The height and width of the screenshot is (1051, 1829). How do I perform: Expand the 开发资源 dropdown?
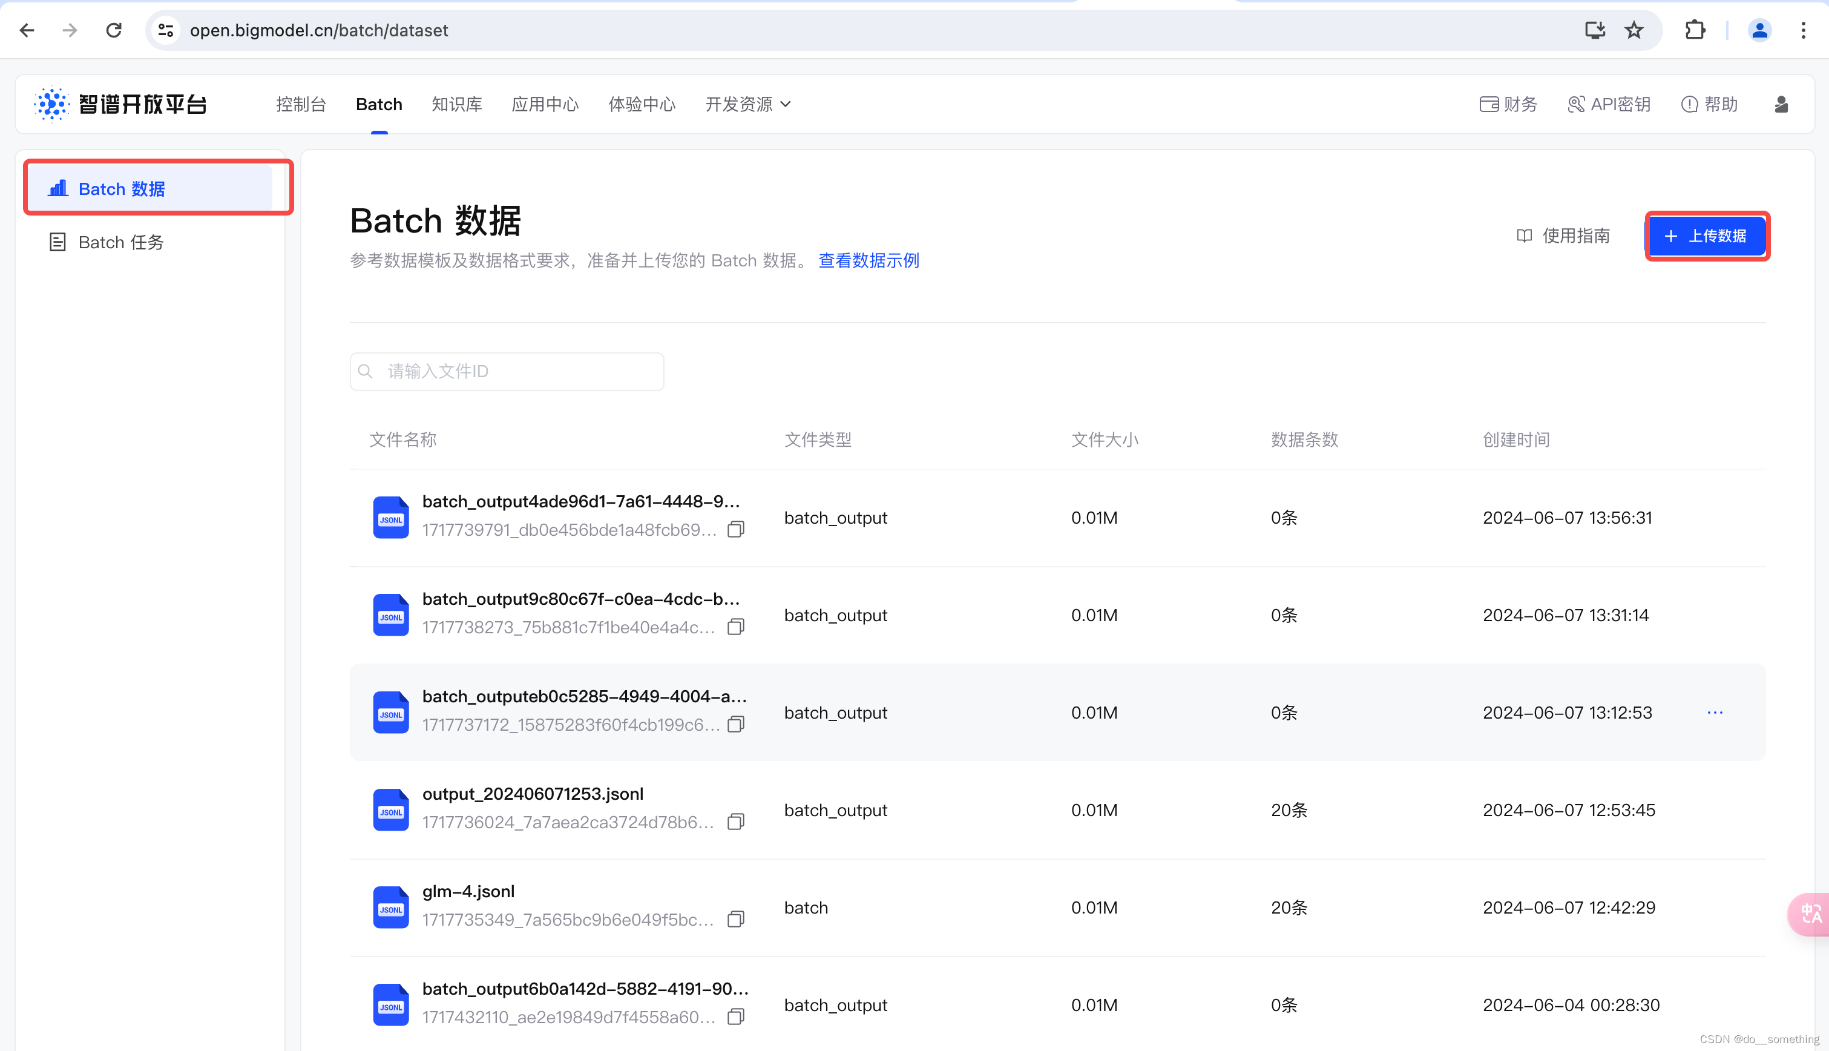[747, 104]
